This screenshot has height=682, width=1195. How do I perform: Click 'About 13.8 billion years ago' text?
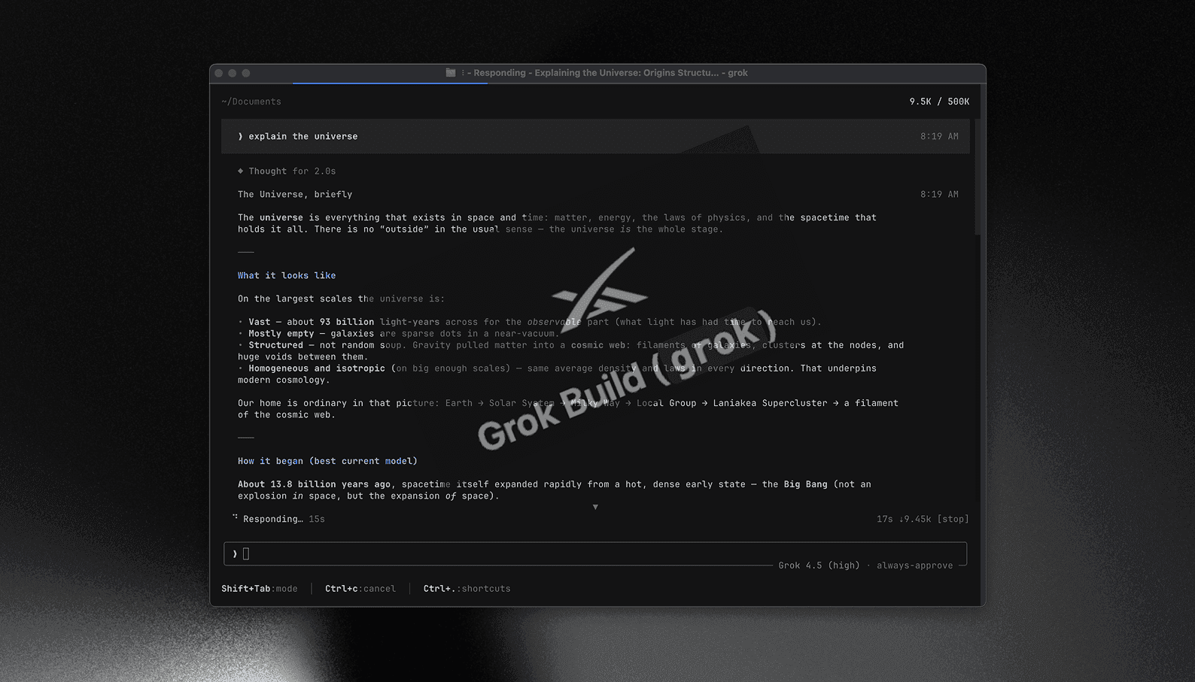[314, 484]
